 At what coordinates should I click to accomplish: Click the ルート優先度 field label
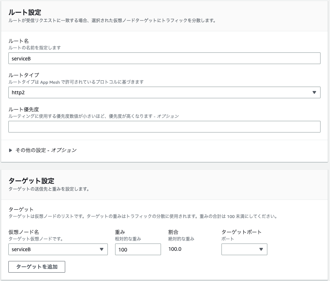click(x=24, y=109)
